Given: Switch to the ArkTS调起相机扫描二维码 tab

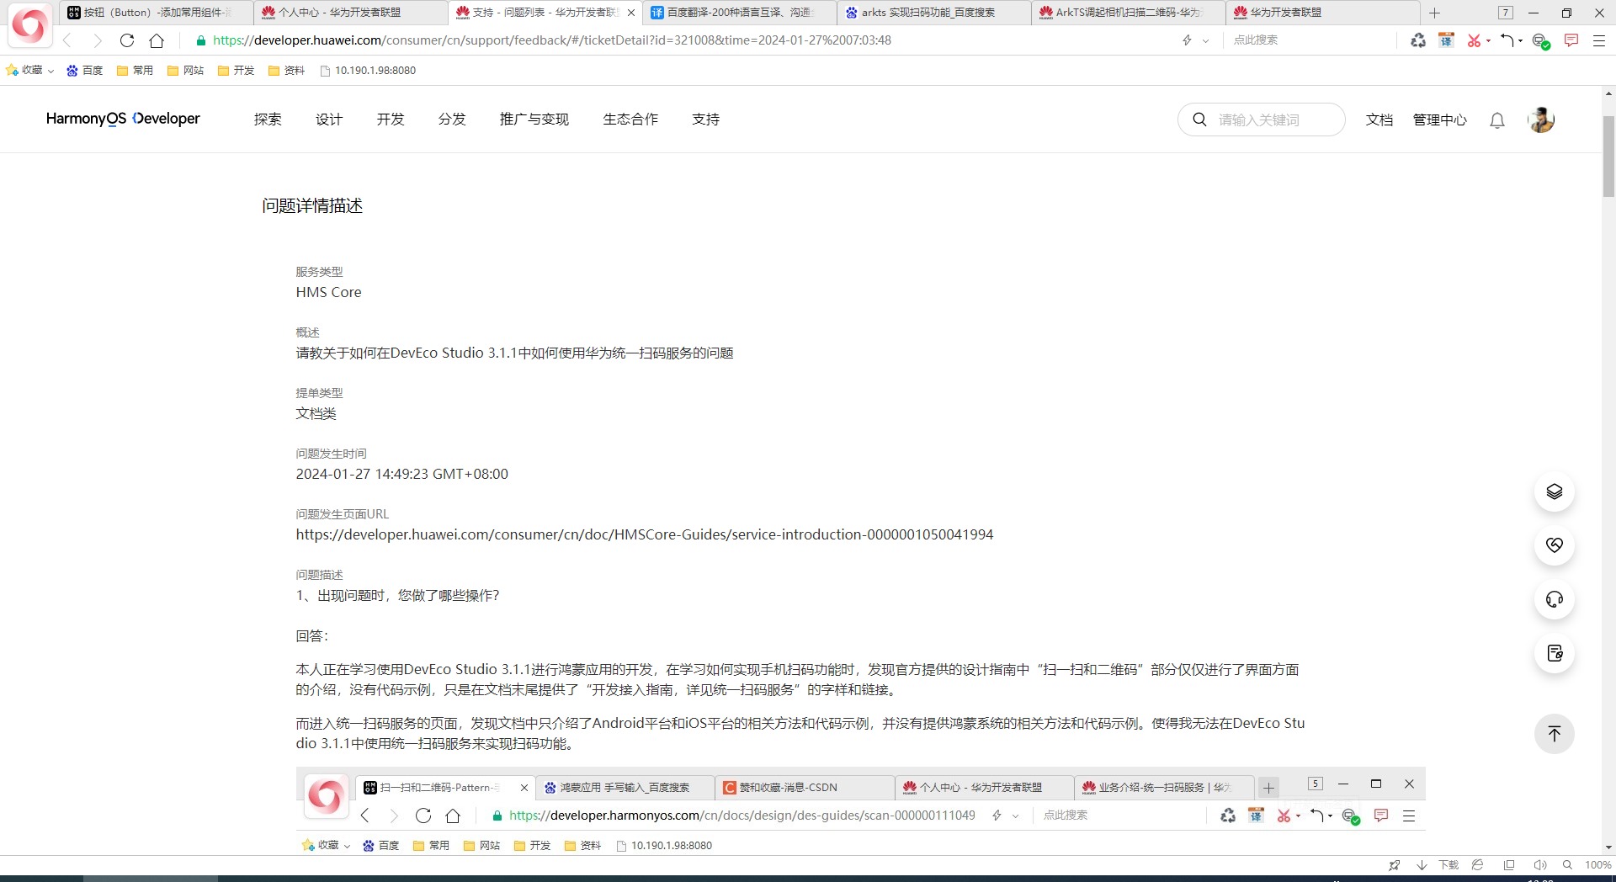Looking at the screenshot, I should (x=1128, y=13).
